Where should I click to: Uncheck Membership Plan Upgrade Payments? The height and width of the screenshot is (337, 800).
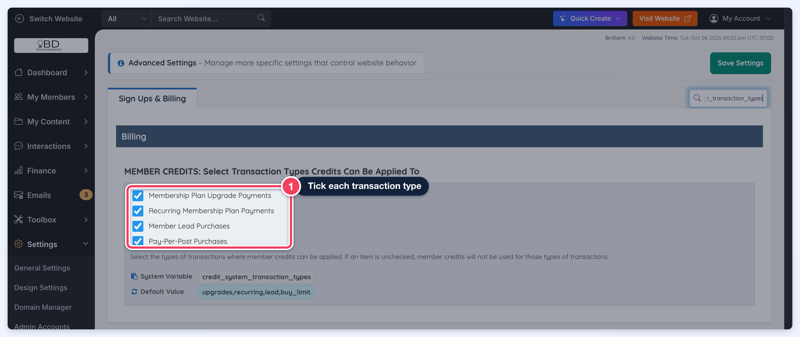tap(138, 195)
